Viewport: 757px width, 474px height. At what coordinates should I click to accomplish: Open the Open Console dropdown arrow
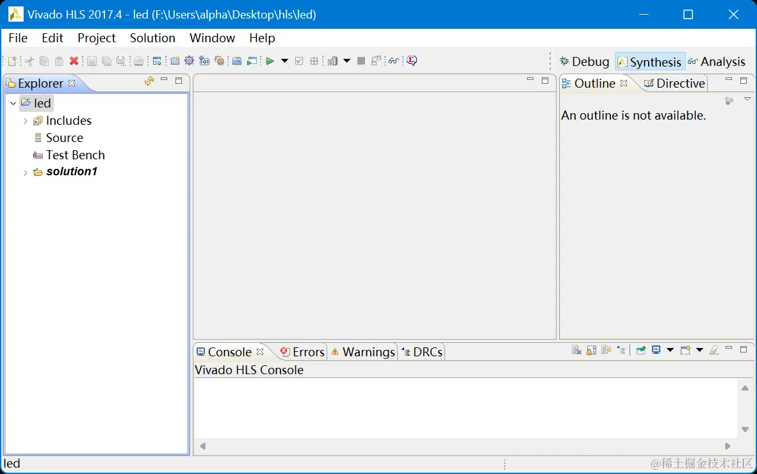[x=699, y=350]
